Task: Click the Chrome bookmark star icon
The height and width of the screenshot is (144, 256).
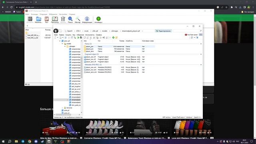Action: click(x=226, y=7)
